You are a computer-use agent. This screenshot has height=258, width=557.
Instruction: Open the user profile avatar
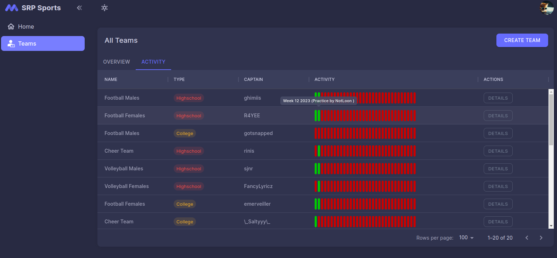(x=546, y=8)
